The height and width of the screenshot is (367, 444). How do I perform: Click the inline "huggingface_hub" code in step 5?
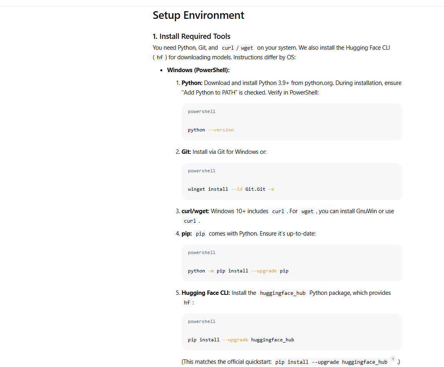283,293
